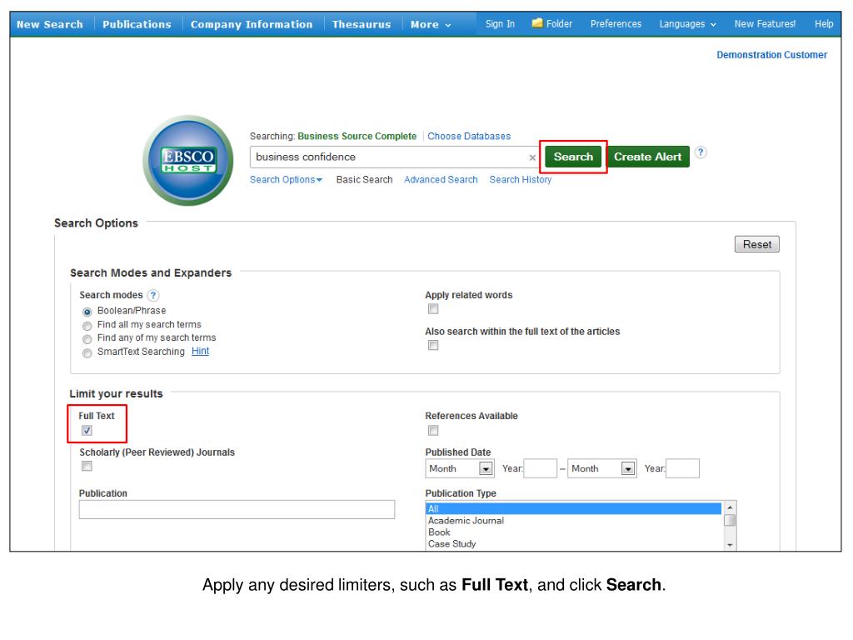
Task: Enable Apply related words checkbox
Action: [433, 308]
